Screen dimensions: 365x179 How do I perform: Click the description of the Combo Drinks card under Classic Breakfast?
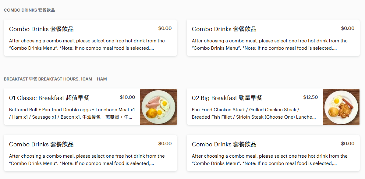[x=87, y=160]
